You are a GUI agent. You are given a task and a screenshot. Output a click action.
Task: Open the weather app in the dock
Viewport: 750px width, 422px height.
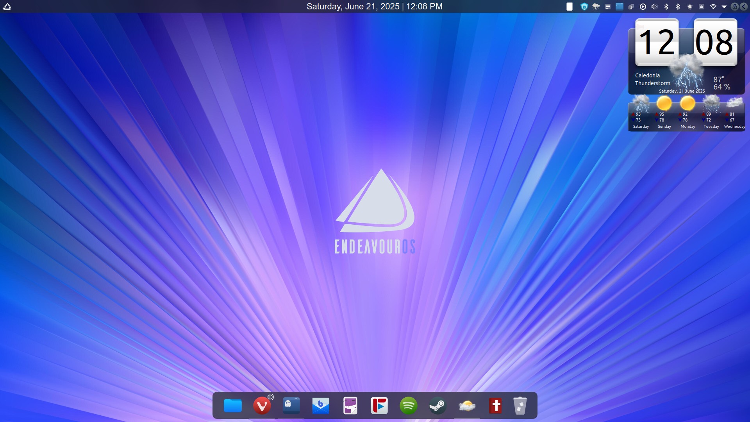pyautogui.click(x=467, y=406)
